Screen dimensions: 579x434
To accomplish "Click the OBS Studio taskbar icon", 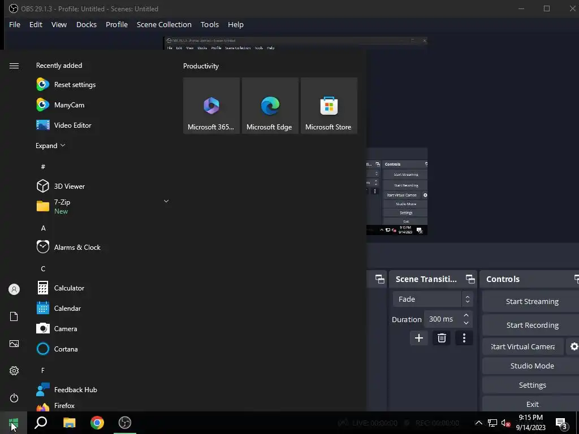I will 125,423.
